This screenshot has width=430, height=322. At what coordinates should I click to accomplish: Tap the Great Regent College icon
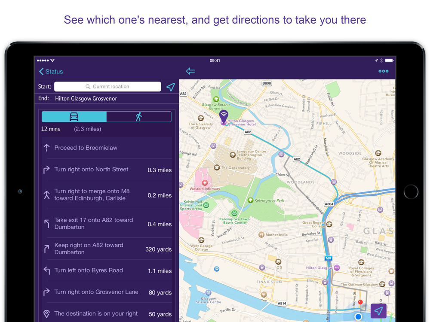tap(329, 224)
